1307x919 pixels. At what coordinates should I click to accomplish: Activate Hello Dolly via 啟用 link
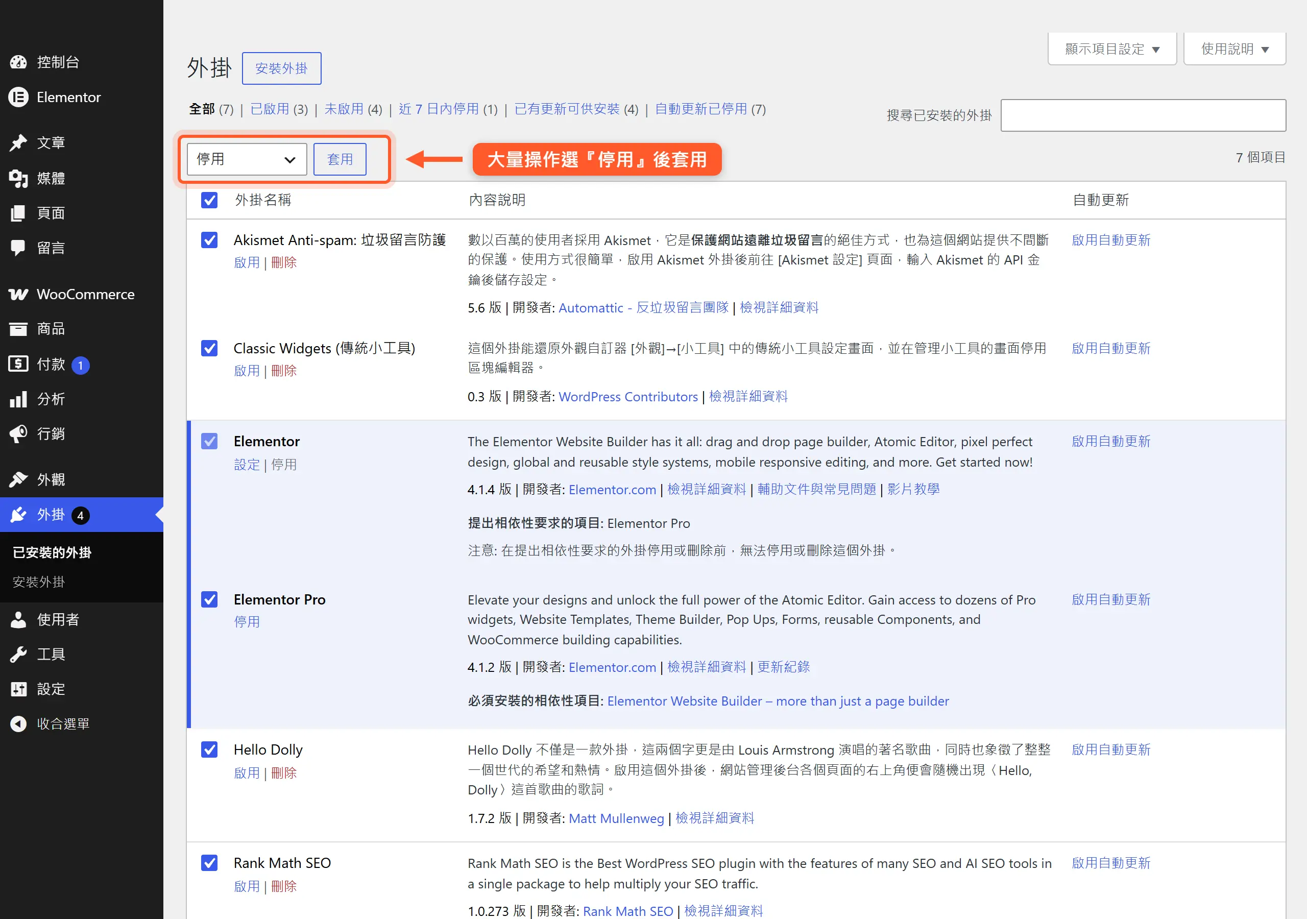[247, 772]
